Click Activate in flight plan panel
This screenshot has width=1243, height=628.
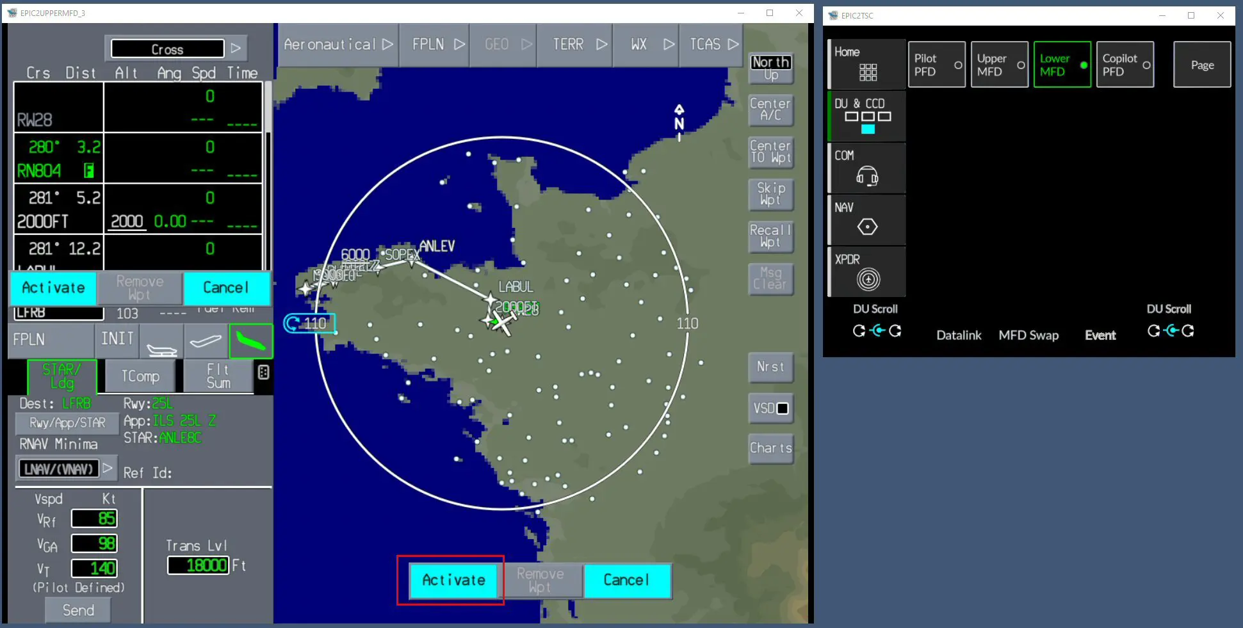pos(53,288)
